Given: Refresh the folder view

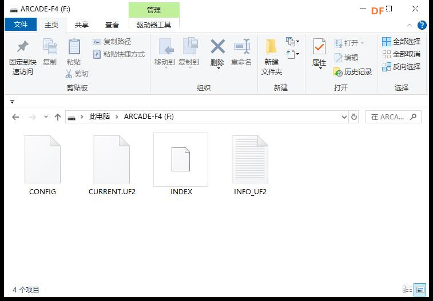Looking at the screenshot, I should 353,117.
